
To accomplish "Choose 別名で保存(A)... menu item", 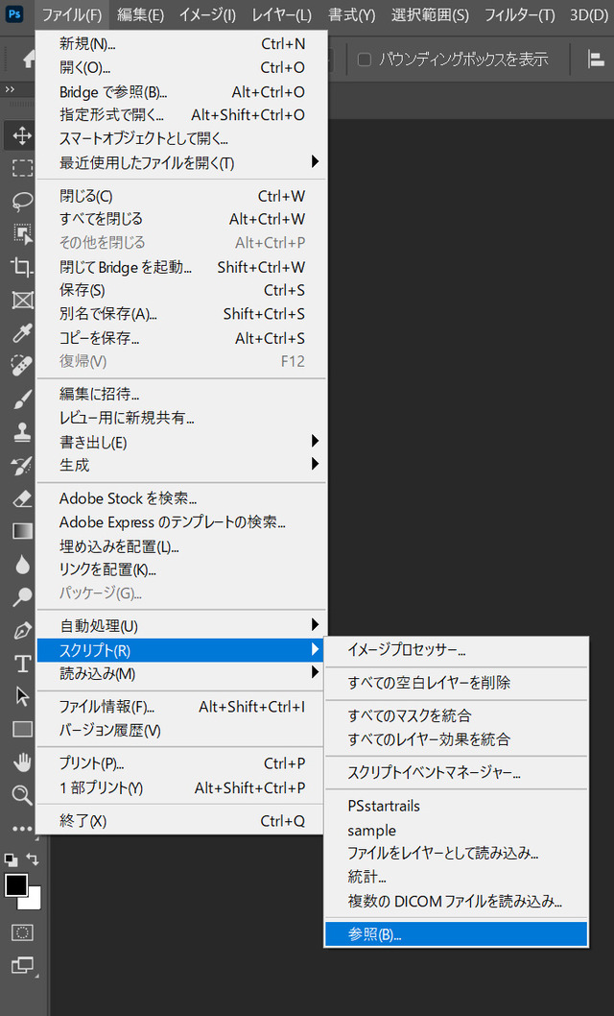I will tap(181, 314).
